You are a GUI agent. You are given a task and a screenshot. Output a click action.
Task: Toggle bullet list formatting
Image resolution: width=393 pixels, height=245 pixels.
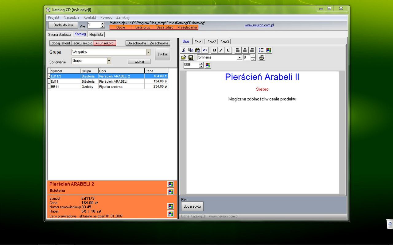tap(262, 50)
